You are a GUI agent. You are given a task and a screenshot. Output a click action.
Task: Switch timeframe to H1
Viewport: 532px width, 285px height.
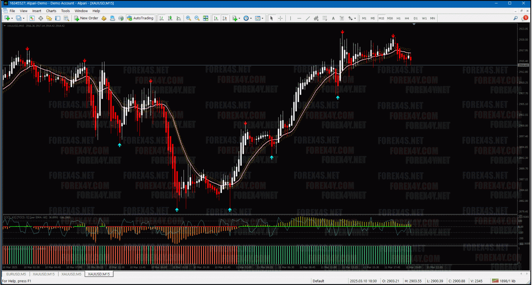coord(398,18)
